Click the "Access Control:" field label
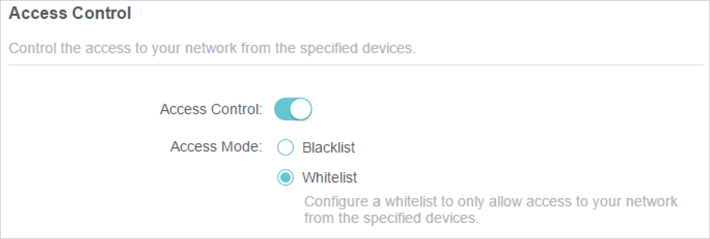The height and width of the screenshot is (239, 710). 211,110
